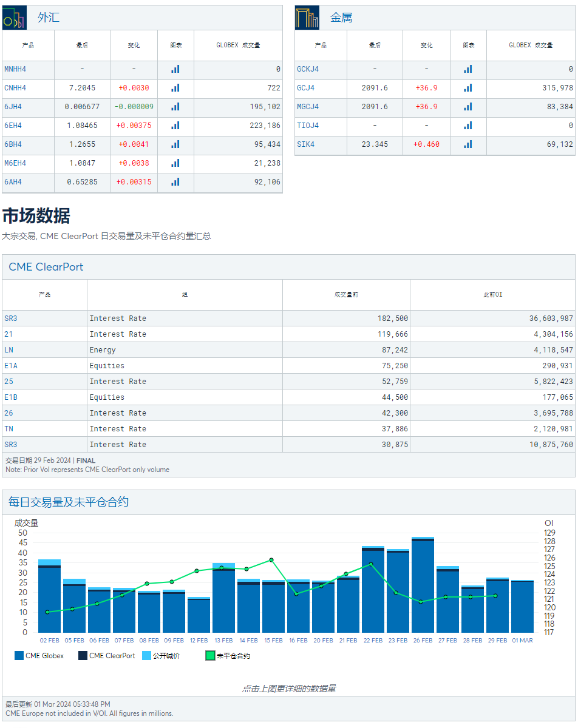The width and height of the screenshot is (578, 728).
Task: Open the chart icon for M6EH4
Action: click(175, 163)
